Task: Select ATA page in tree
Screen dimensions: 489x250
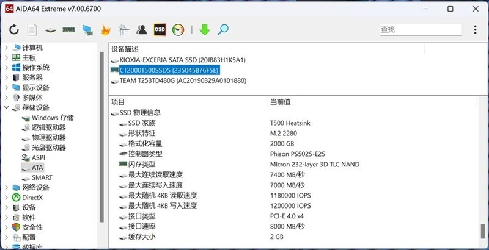Action: tap(37, 168)
